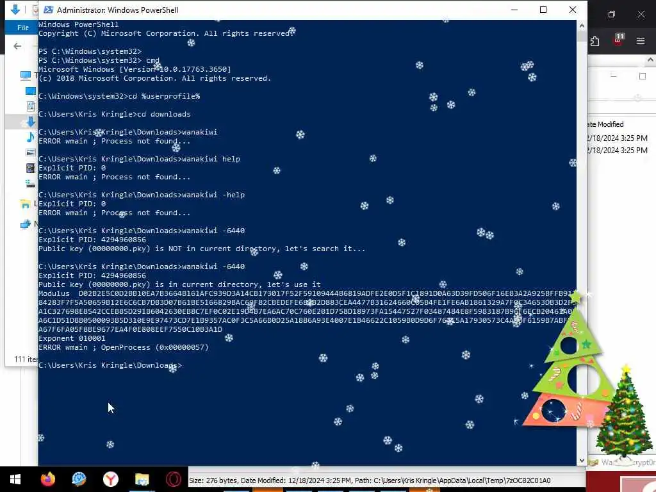Screen dimensions: 656x492
Task: Open Opera browser from the taskbar
Action: click(x=173, y=479)
